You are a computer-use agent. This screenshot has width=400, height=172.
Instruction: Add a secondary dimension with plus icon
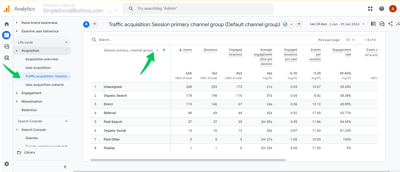164,50
